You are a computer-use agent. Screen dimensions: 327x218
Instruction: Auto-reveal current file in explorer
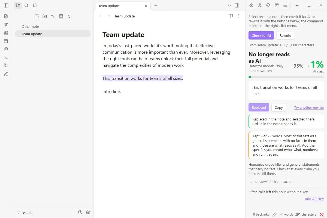61,16
